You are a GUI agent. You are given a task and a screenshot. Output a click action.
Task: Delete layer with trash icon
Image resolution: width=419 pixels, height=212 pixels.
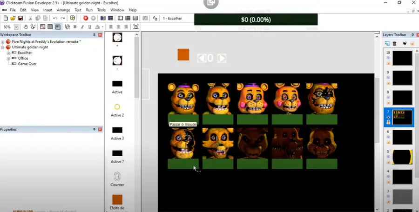click(x=394, y=43)
